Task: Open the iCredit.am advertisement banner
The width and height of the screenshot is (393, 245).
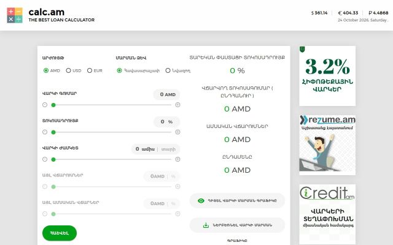Action: point(327,214)
